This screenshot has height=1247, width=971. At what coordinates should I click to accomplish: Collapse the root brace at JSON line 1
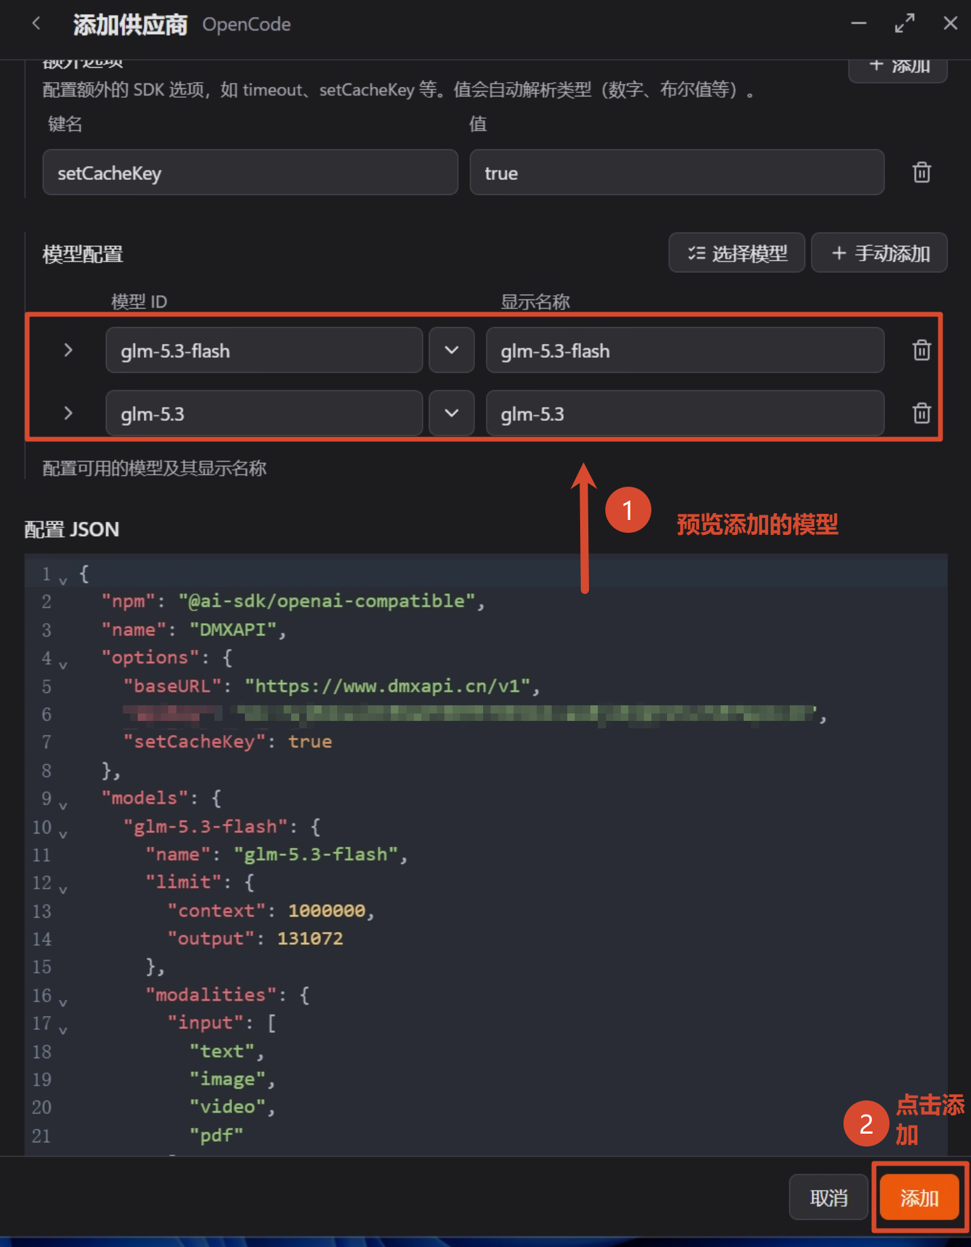(x=63, y=580)
